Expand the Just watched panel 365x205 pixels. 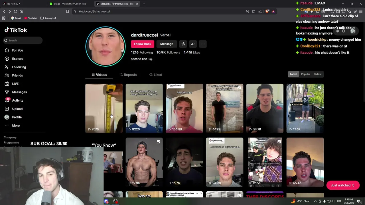343,185
